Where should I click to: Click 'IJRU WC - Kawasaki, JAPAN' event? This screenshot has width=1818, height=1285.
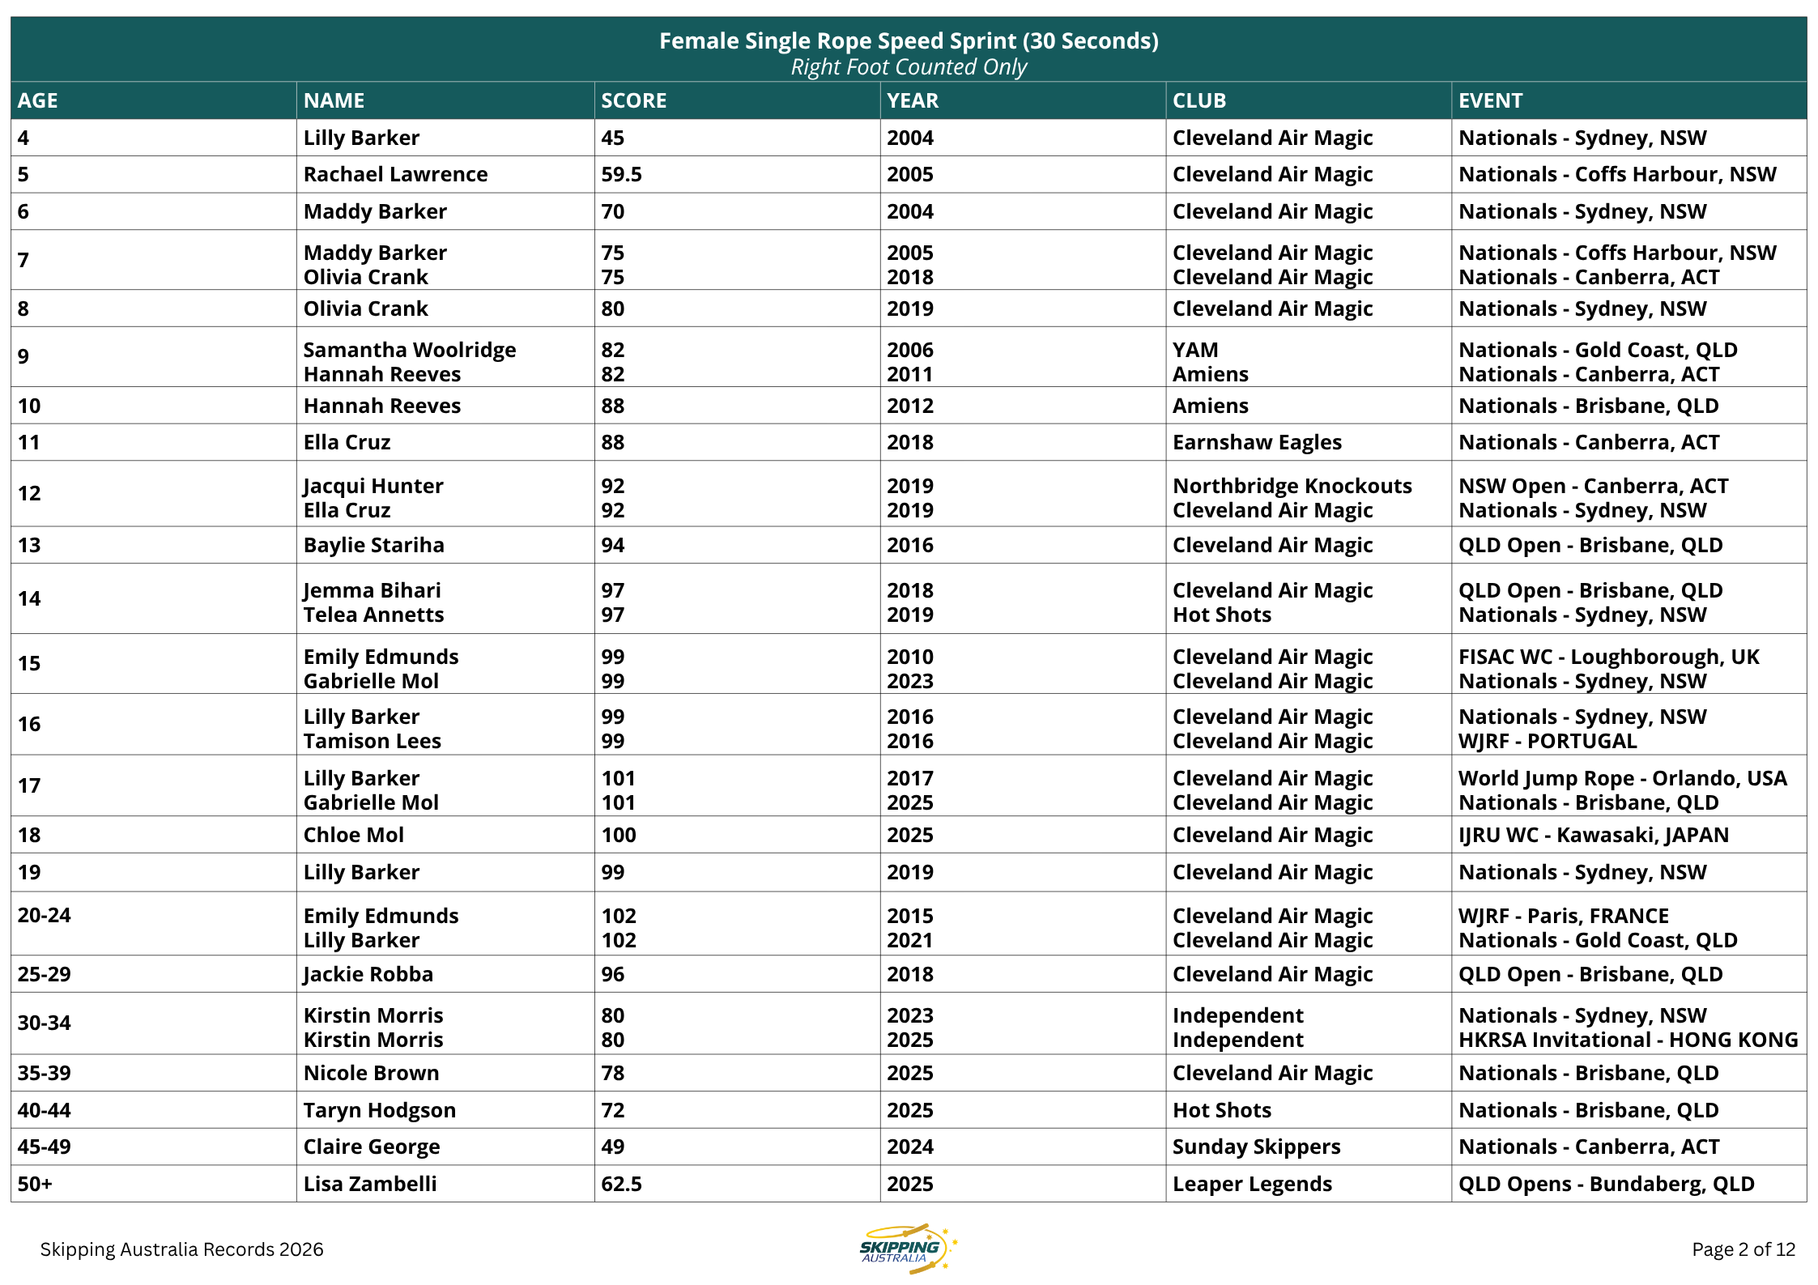coord(1593,835)
